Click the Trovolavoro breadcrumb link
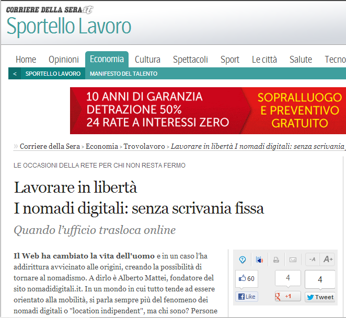Image resolution: width=346 pixels, height=318 pixels. coord(144,146)
